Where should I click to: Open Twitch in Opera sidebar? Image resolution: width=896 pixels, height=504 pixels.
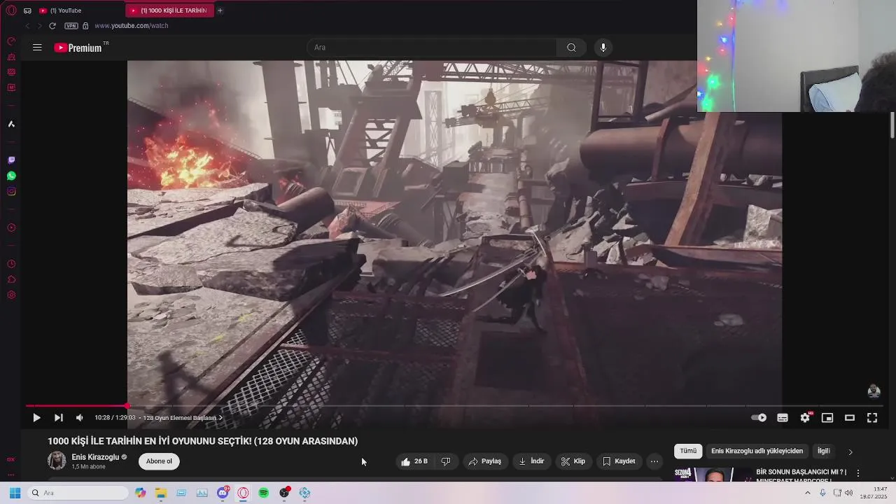[11, 160]
